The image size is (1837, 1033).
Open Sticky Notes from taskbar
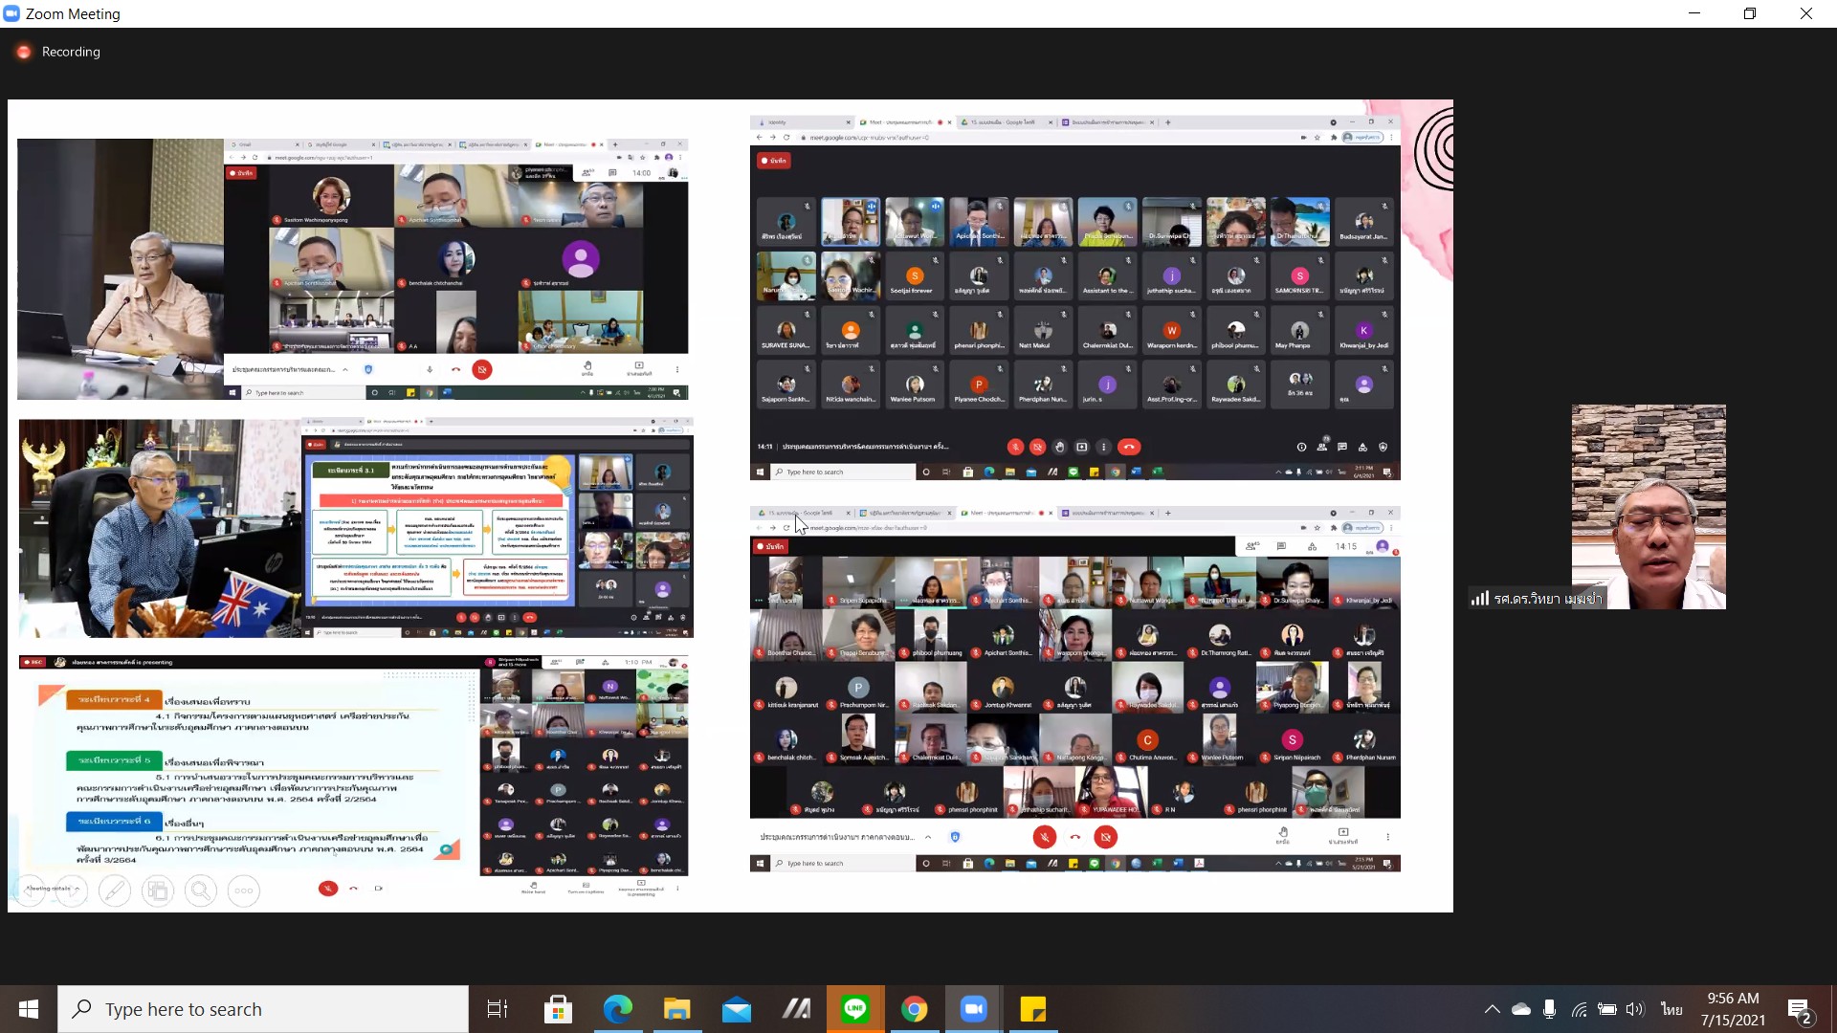click(1032, 1009)
